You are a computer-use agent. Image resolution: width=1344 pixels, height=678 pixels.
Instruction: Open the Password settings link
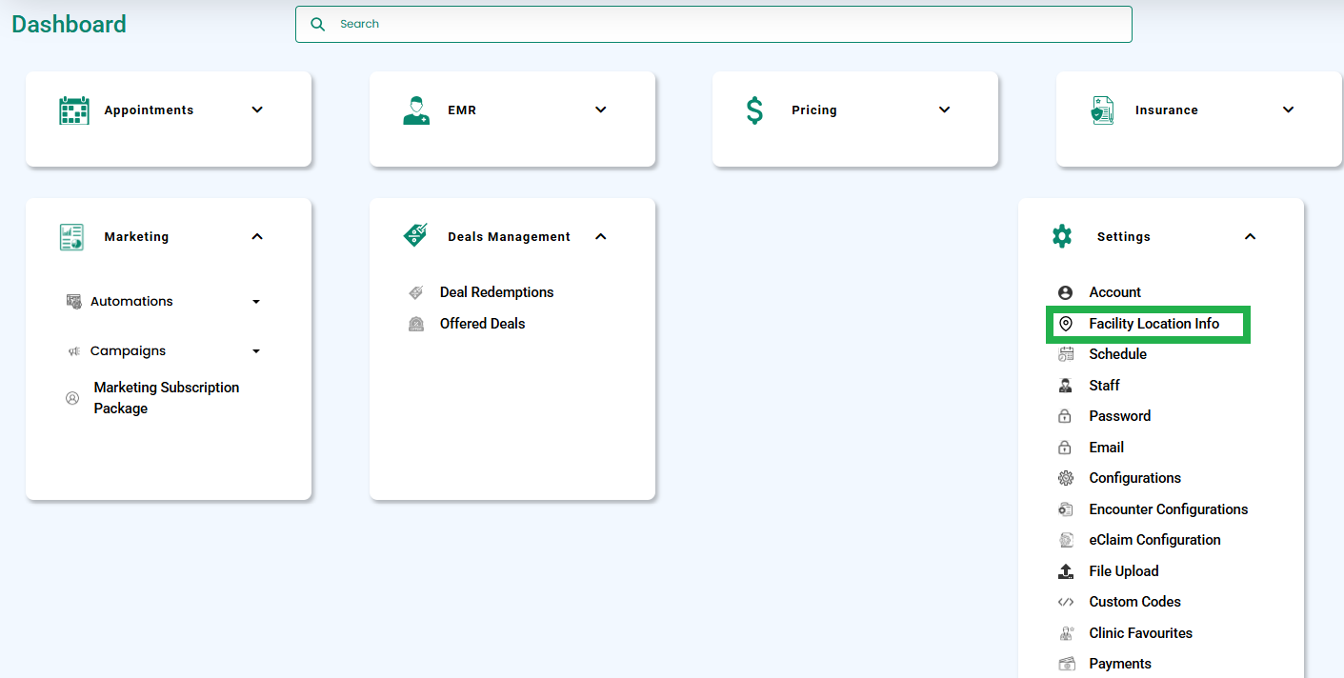point(1119,416)
